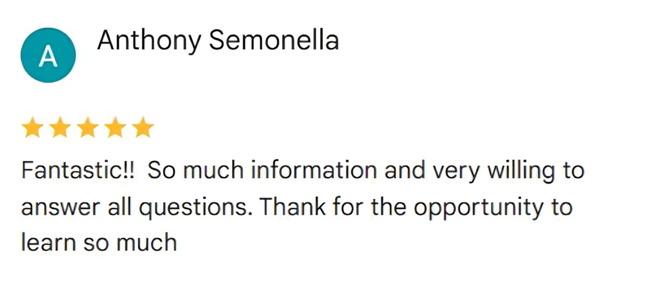This screenshot has width=651, height=291.
Task: Click the teal "A" profile avatar
Action: tap(48, 55)
